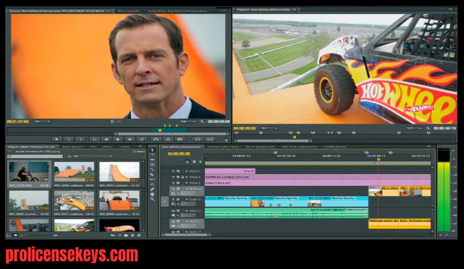The width and height of the screenshot is (464, 269).
Task: Click the New Item icon in Project panel
Action: point(132,235)
